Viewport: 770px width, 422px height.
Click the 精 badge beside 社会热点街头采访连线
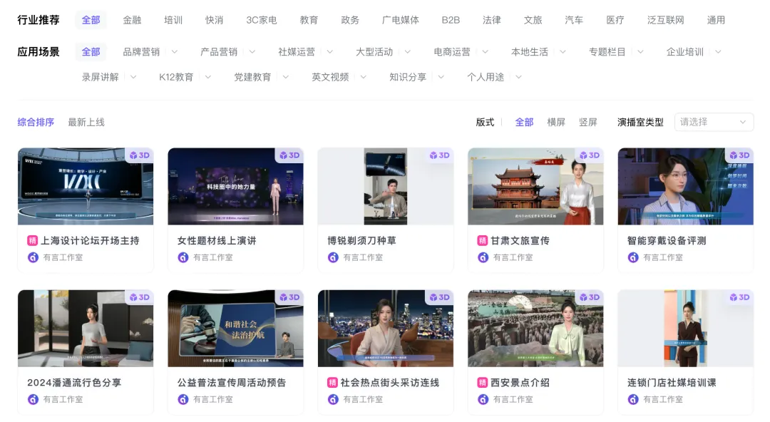click(x=332, y=383)
